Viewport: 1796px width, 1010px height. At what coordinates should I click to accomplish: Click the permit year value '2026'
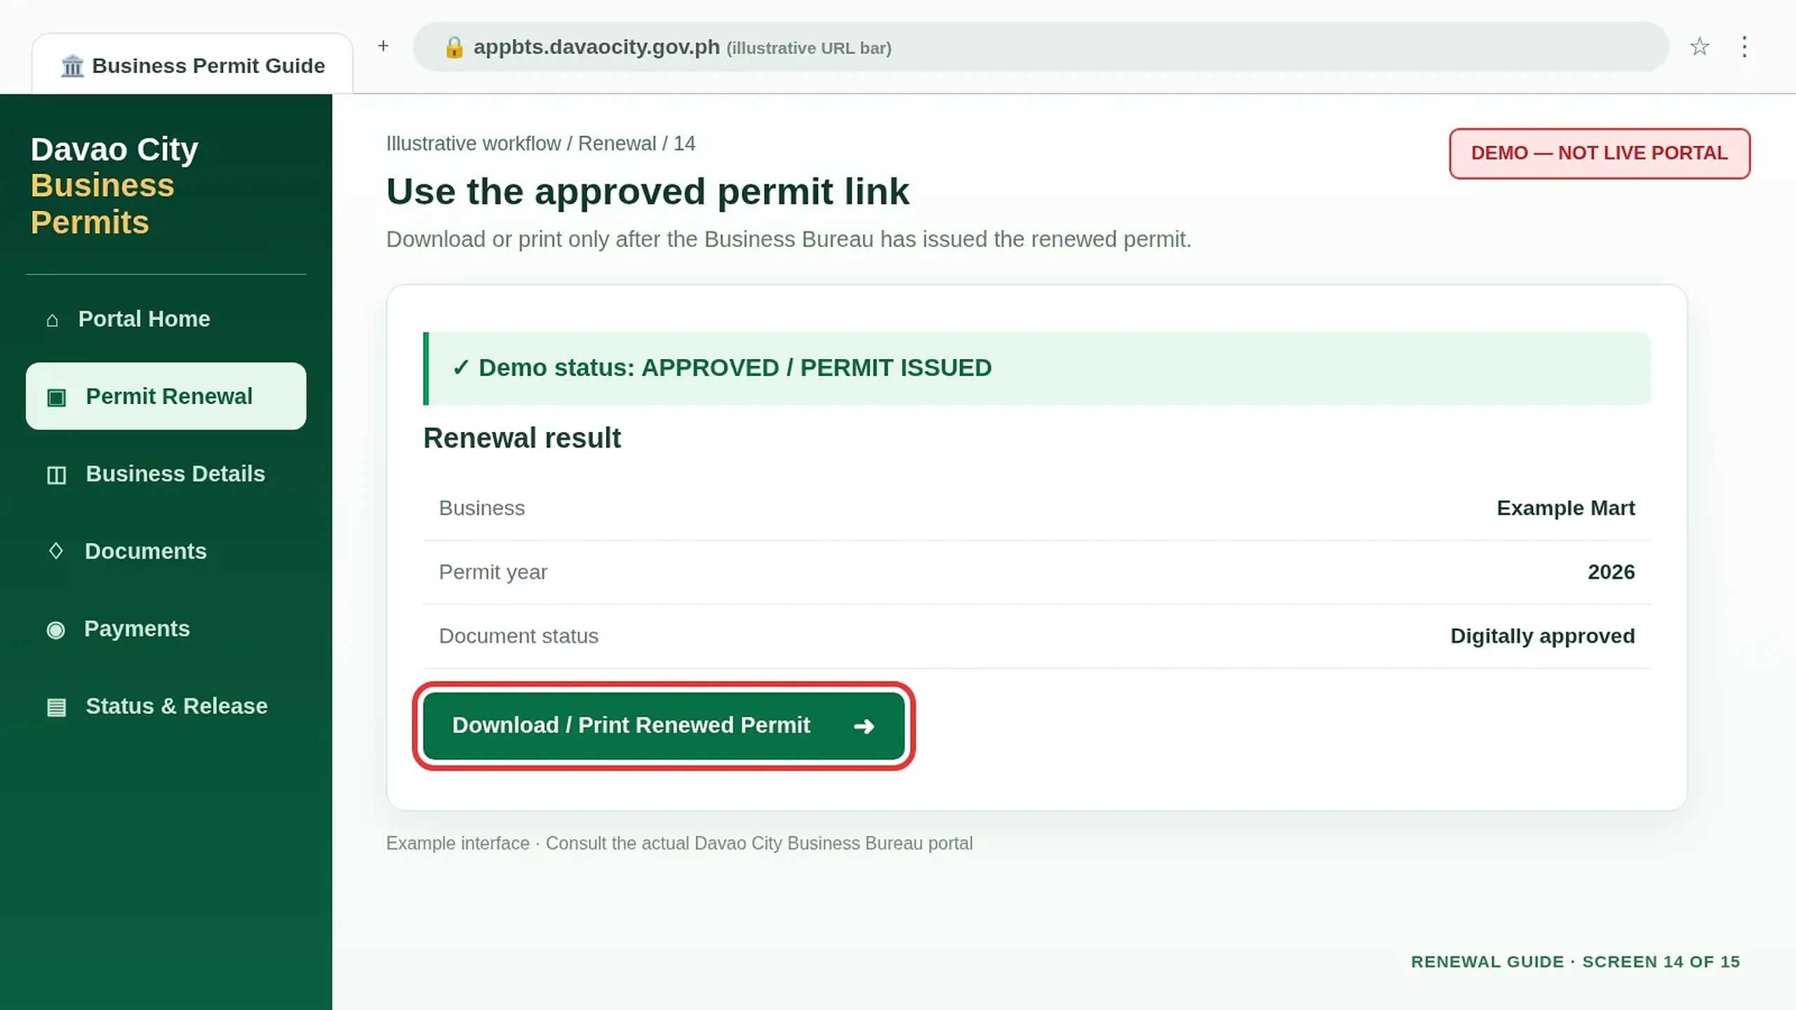[1611, 572]
